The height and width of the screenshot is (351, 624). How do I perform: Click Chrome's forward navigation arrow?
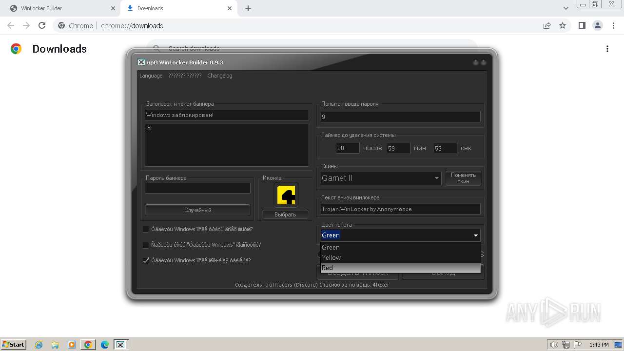click(x=26, y=25)
